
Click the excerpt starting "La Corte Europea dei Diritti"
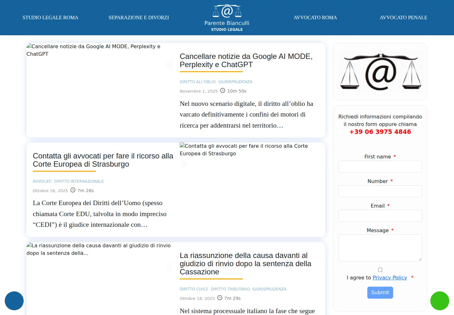(x=100, y=214)
